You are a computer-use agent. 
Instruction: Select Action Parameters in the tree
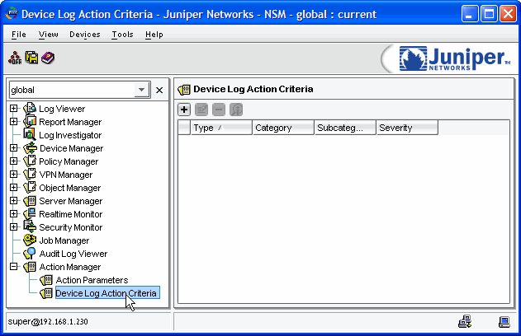point(92,280)
